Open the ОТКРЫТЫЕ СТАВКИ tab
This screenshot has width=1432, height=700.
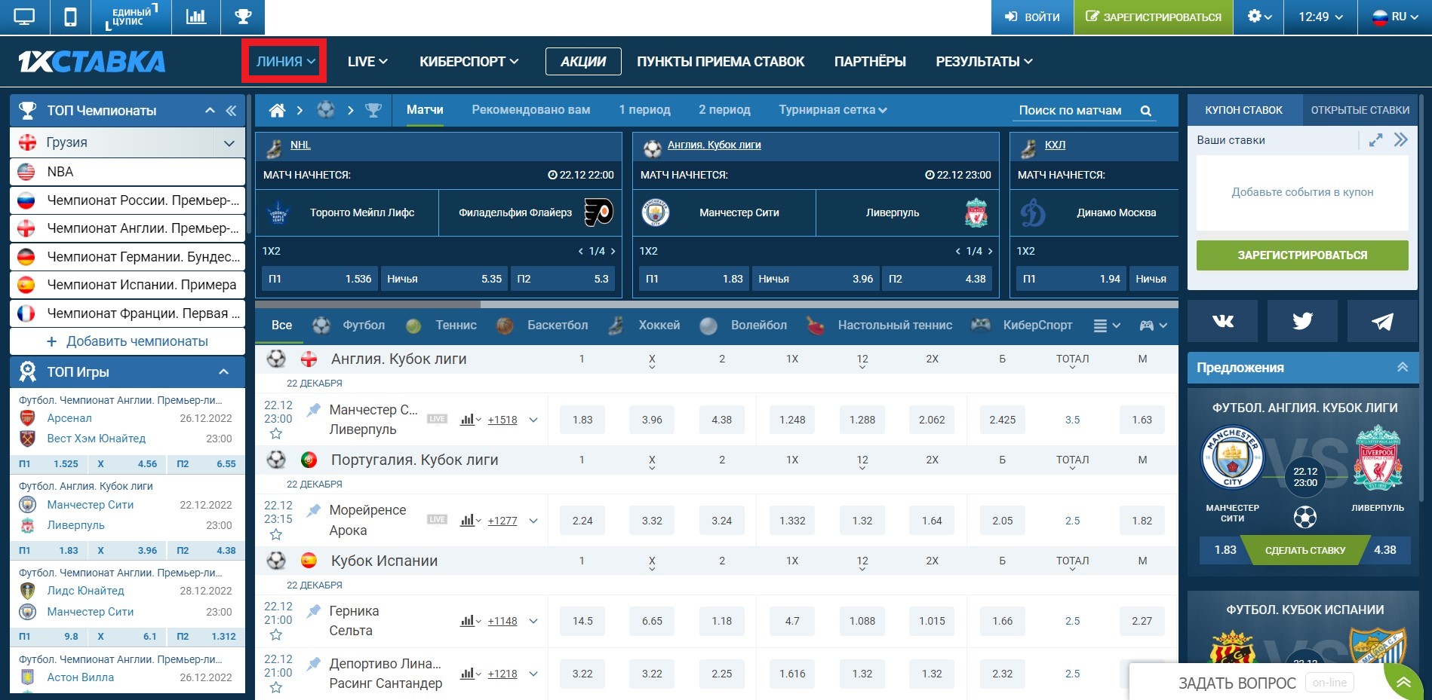1360,110
